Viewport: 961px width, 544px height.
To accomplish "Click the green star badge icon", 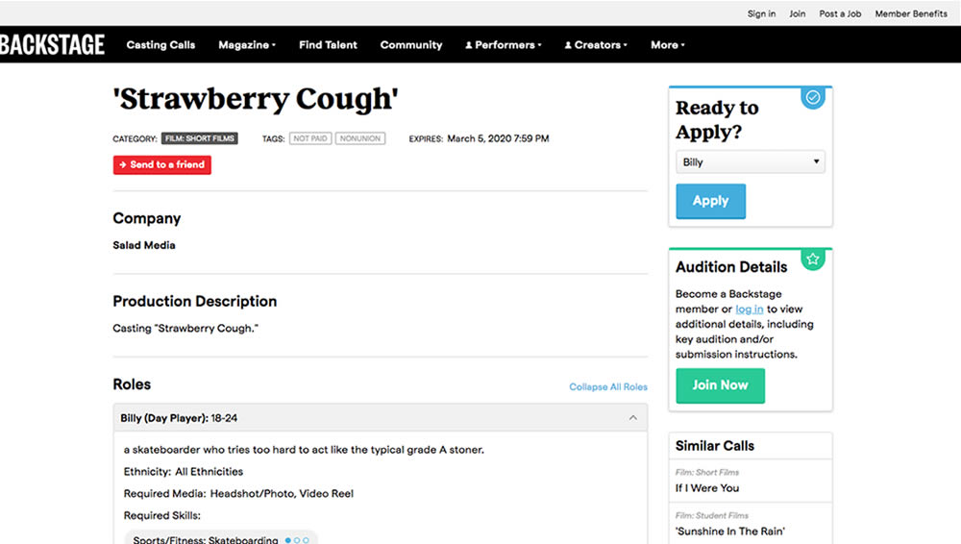I will (813, 259).
